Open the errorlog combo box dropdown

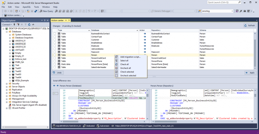pos(232,11)
